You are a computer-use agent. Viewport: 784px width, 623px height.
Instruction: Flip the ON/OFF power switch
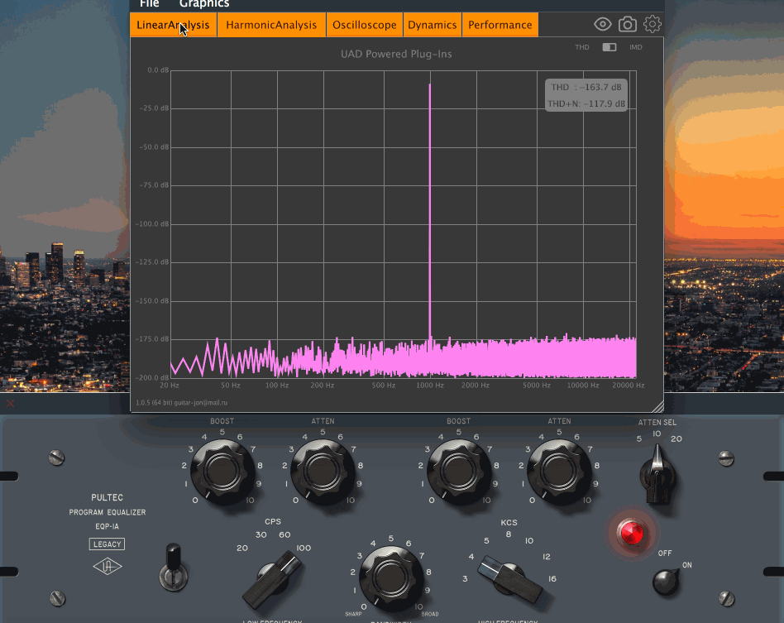tap(666, 582)
